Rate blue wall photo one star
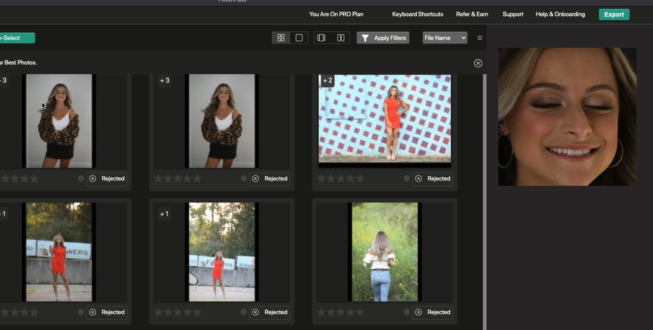The image size is (653, 330). (321, 179)
